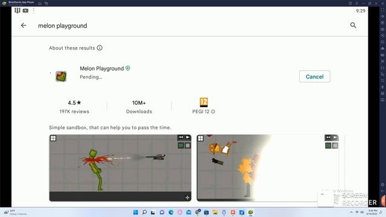Open the Melon Playground app title
The height and width of the screenshot is (217, 386).
[102, 68]
